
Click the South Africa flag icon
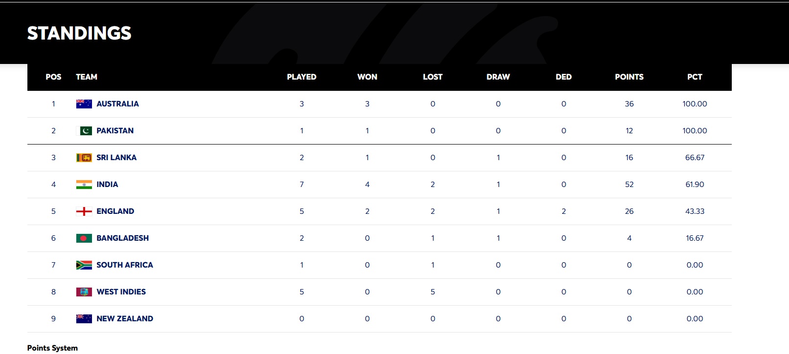[x=84, y=265]
